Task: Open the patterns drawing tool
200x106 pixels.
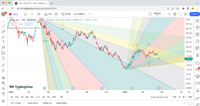Action: (3, 48)
